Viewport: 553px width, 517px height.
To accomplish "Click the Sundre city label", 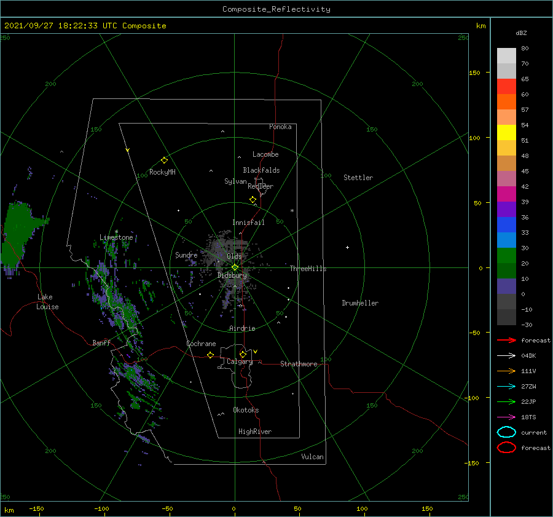I will (x=186, y=255).
